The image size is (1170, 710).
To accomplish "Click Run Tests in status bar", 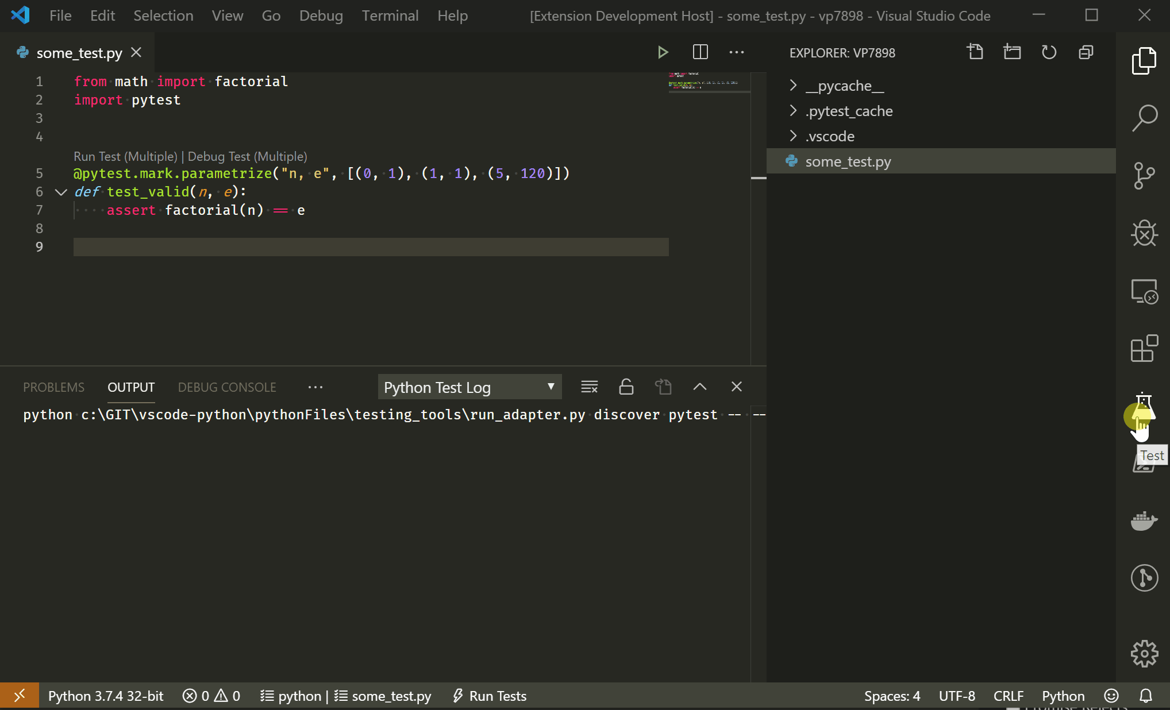I will tap(489, 696).
